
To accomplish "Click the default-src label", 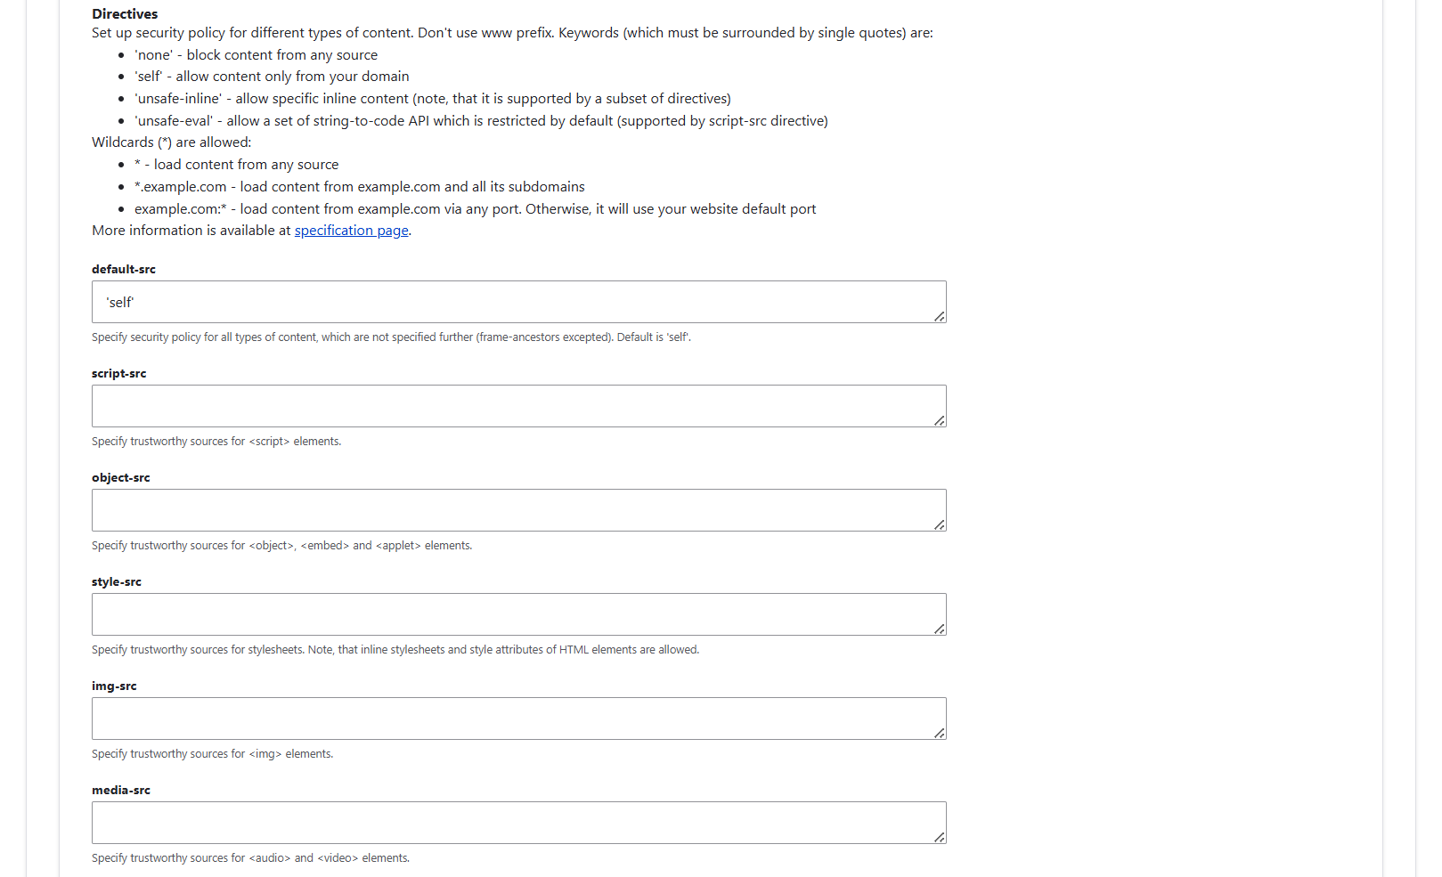I will click(x=123, y=269).
